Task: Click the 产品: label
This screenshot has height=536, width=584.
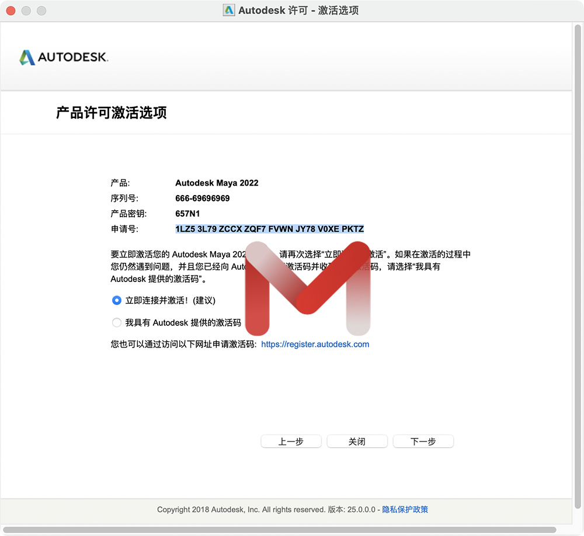Action: (120, 183)
